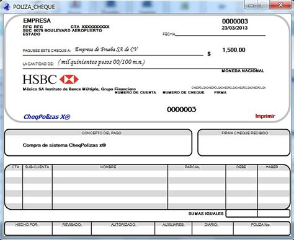Click the AUXILIARES field

click(174, 228)
